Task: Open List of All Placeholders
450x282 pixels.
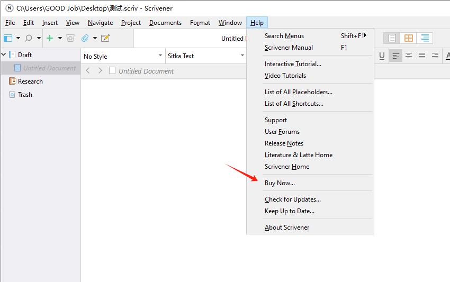Action: pos(310,92)
